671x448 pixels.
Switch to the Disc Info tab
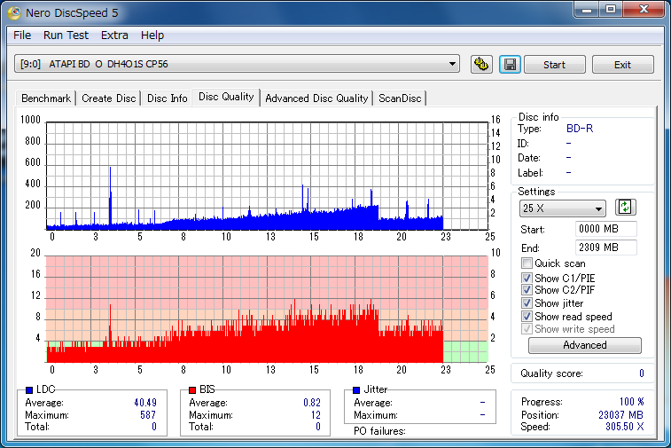coord(167,98)
